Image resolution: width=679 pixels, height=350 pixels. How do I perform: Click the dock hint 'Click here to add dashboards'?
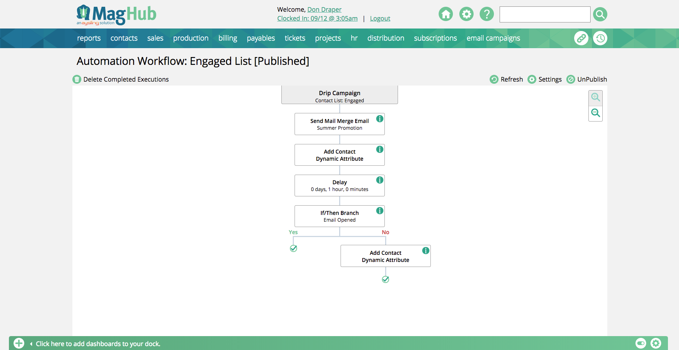[x=98, y=344]
